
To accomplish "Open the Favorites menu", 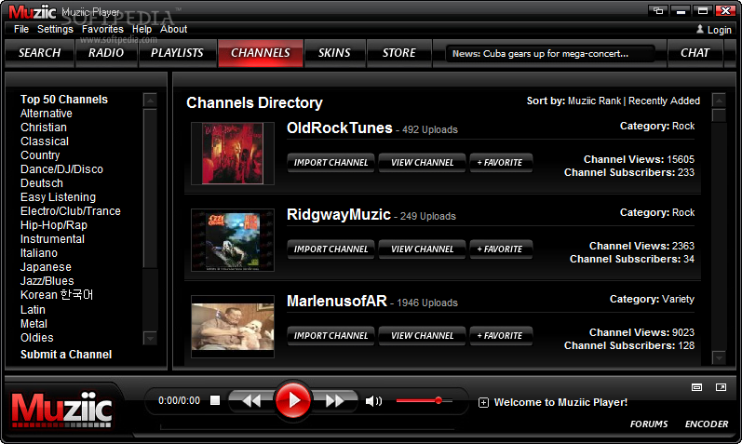I will pos(102,30).
